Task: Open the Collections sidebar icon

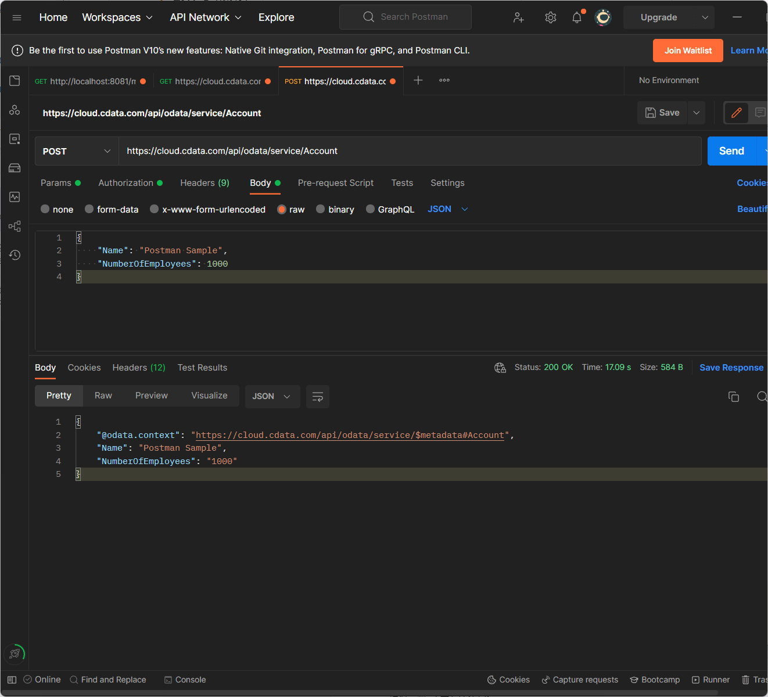Action: (x=15, y=81)
